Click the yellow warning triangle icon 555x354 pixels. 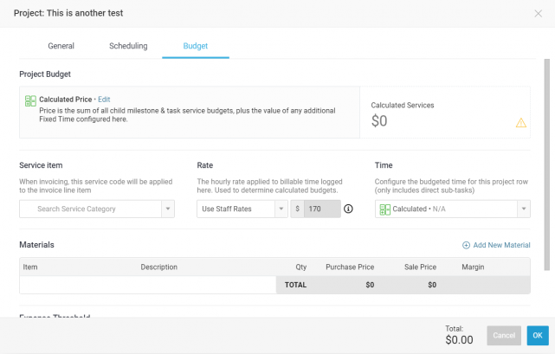[x=520, y=122]
